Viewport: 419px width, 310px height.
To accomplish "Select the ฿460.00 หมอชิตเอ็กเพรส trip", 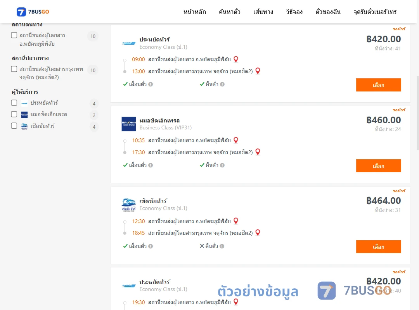I will [378, 166].
